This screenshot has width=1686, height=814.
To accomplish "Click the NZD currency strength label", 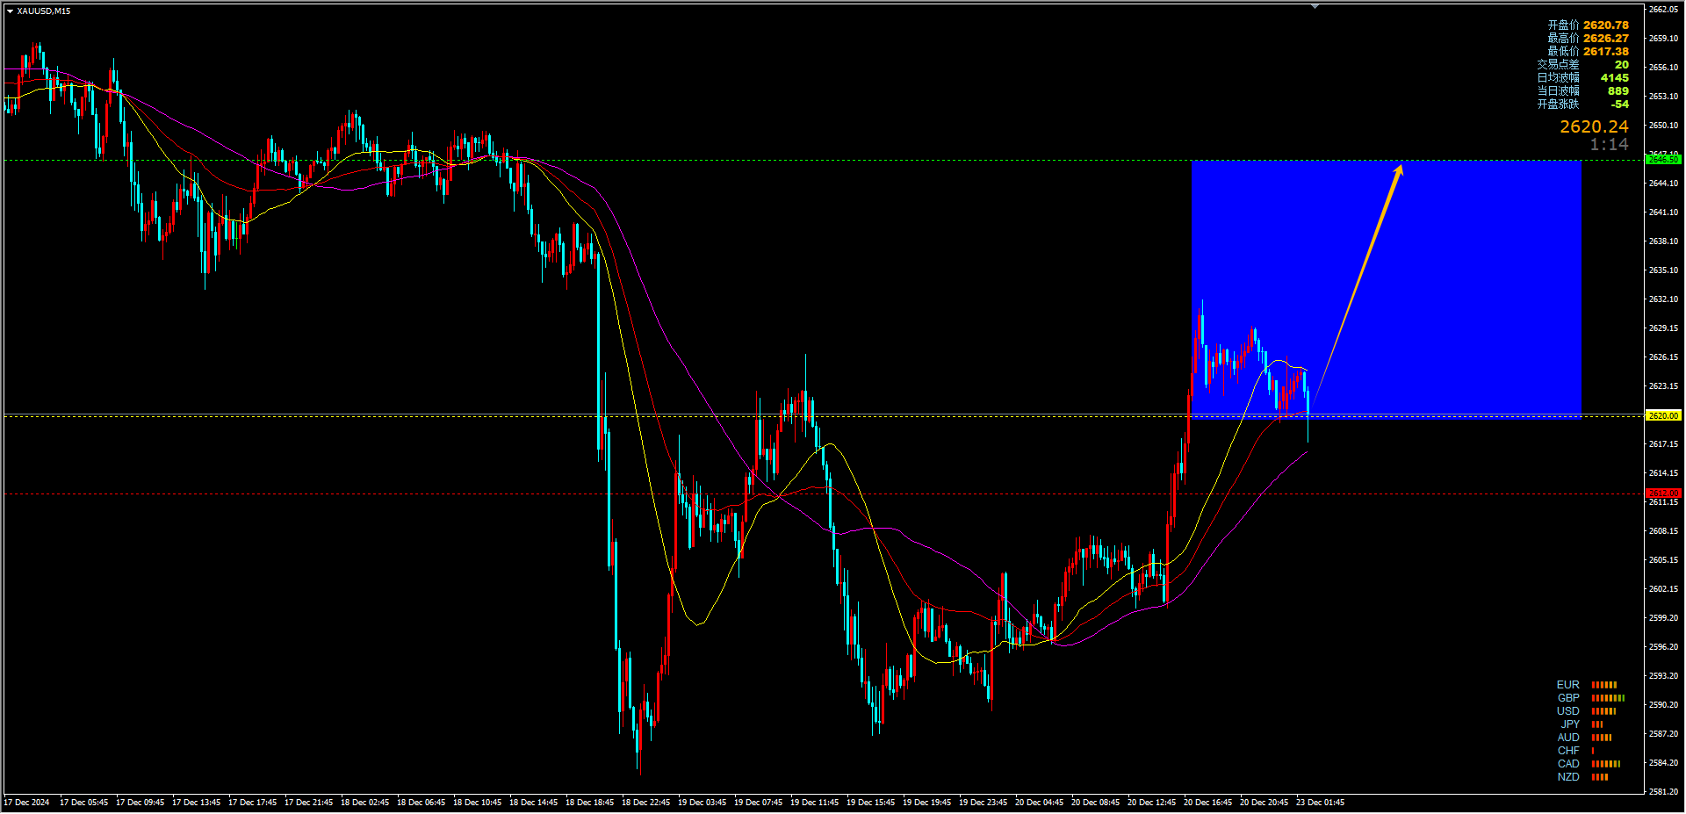I will click(1568, 777).
